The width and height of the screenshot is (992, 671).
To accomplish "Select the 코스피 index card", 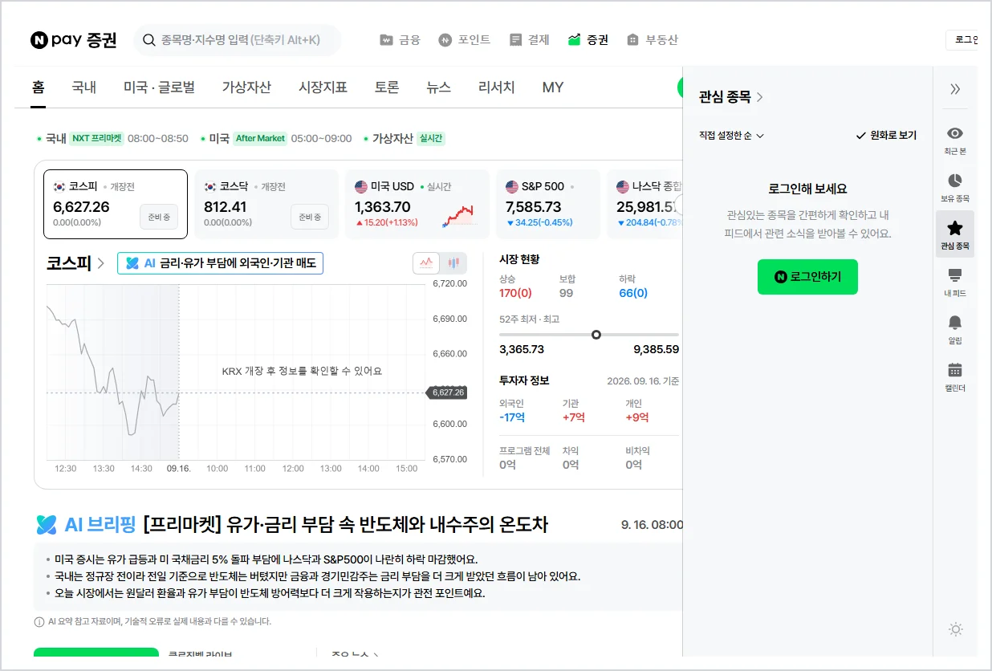I will [x=116, y=204].
